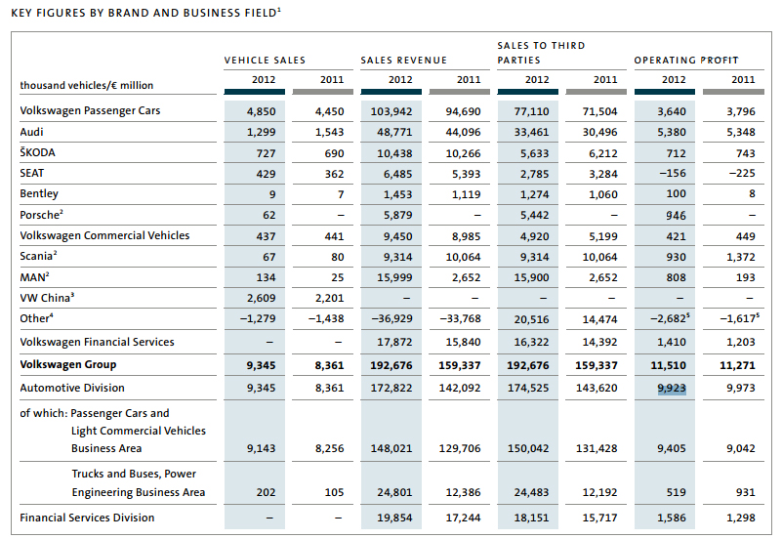Click the bold 'Volkswagen Group' row label

point(67,364)
